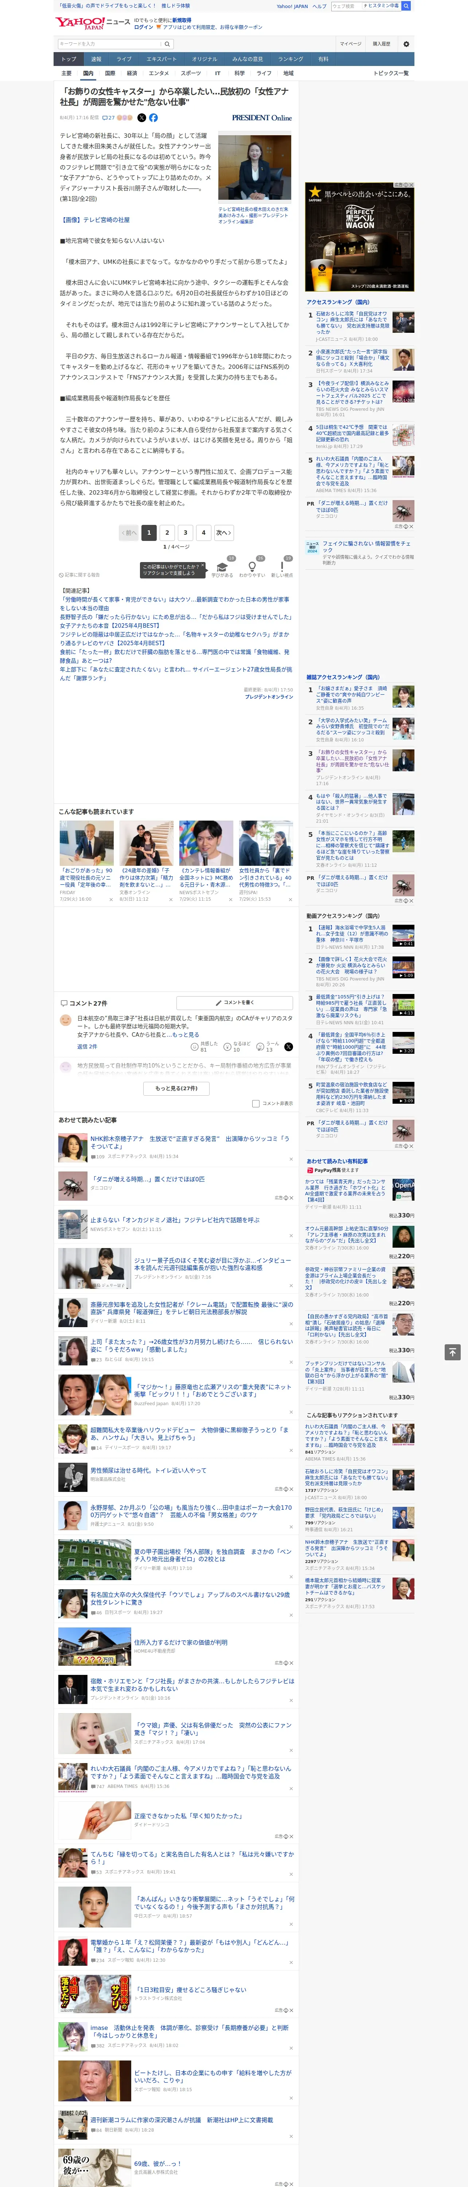The height and width of the screenshot is (2187, 468).
Task: Open 【画像】テレビ宮崎の社屋 link
Action: (x=94, y=220)
